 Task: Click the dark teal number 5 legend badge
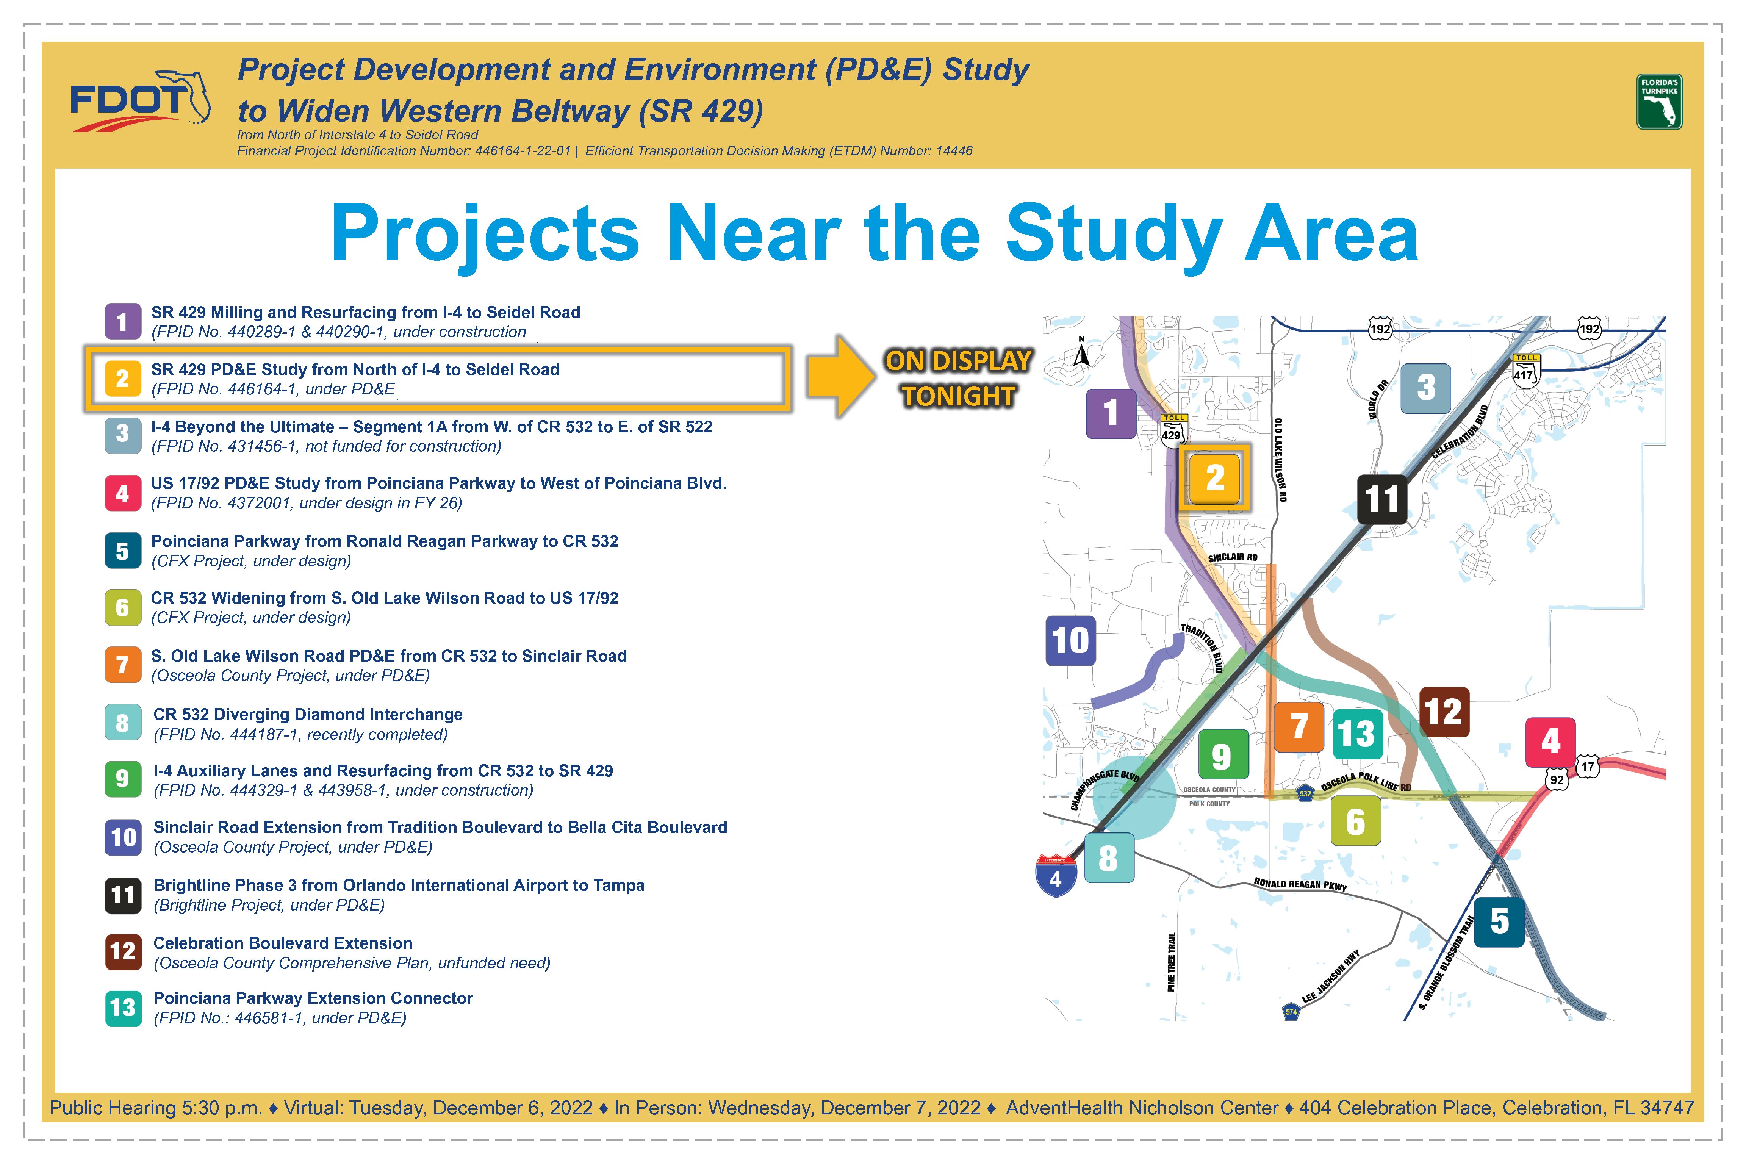pyautogui.click(x=122, y=550)
